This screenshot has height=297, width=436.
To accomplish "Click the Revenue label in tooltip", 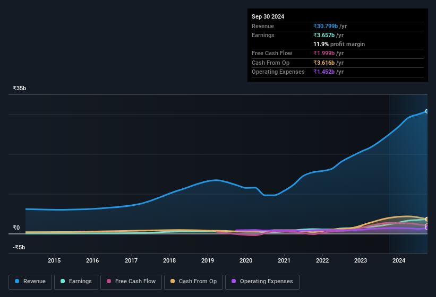I will click(x=263, y=26).
